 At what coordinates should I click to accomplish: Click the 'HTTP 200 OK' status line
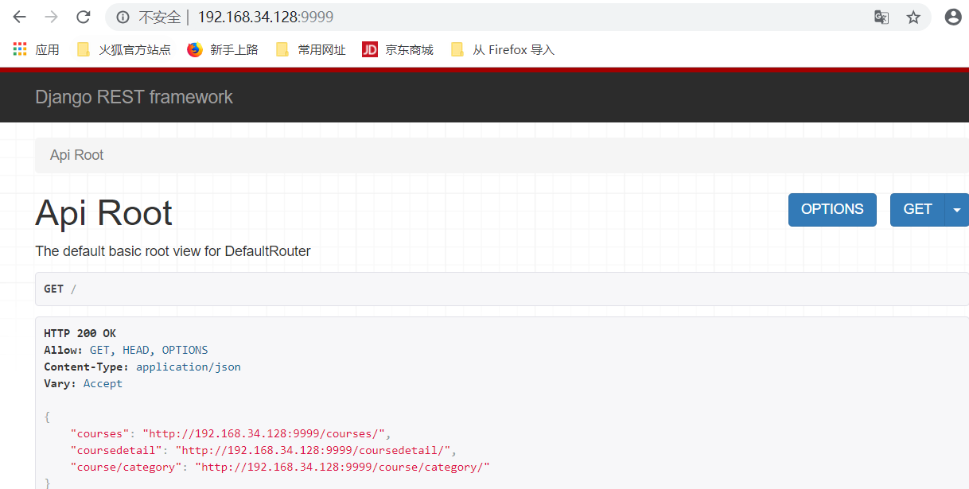coord(80,333)
